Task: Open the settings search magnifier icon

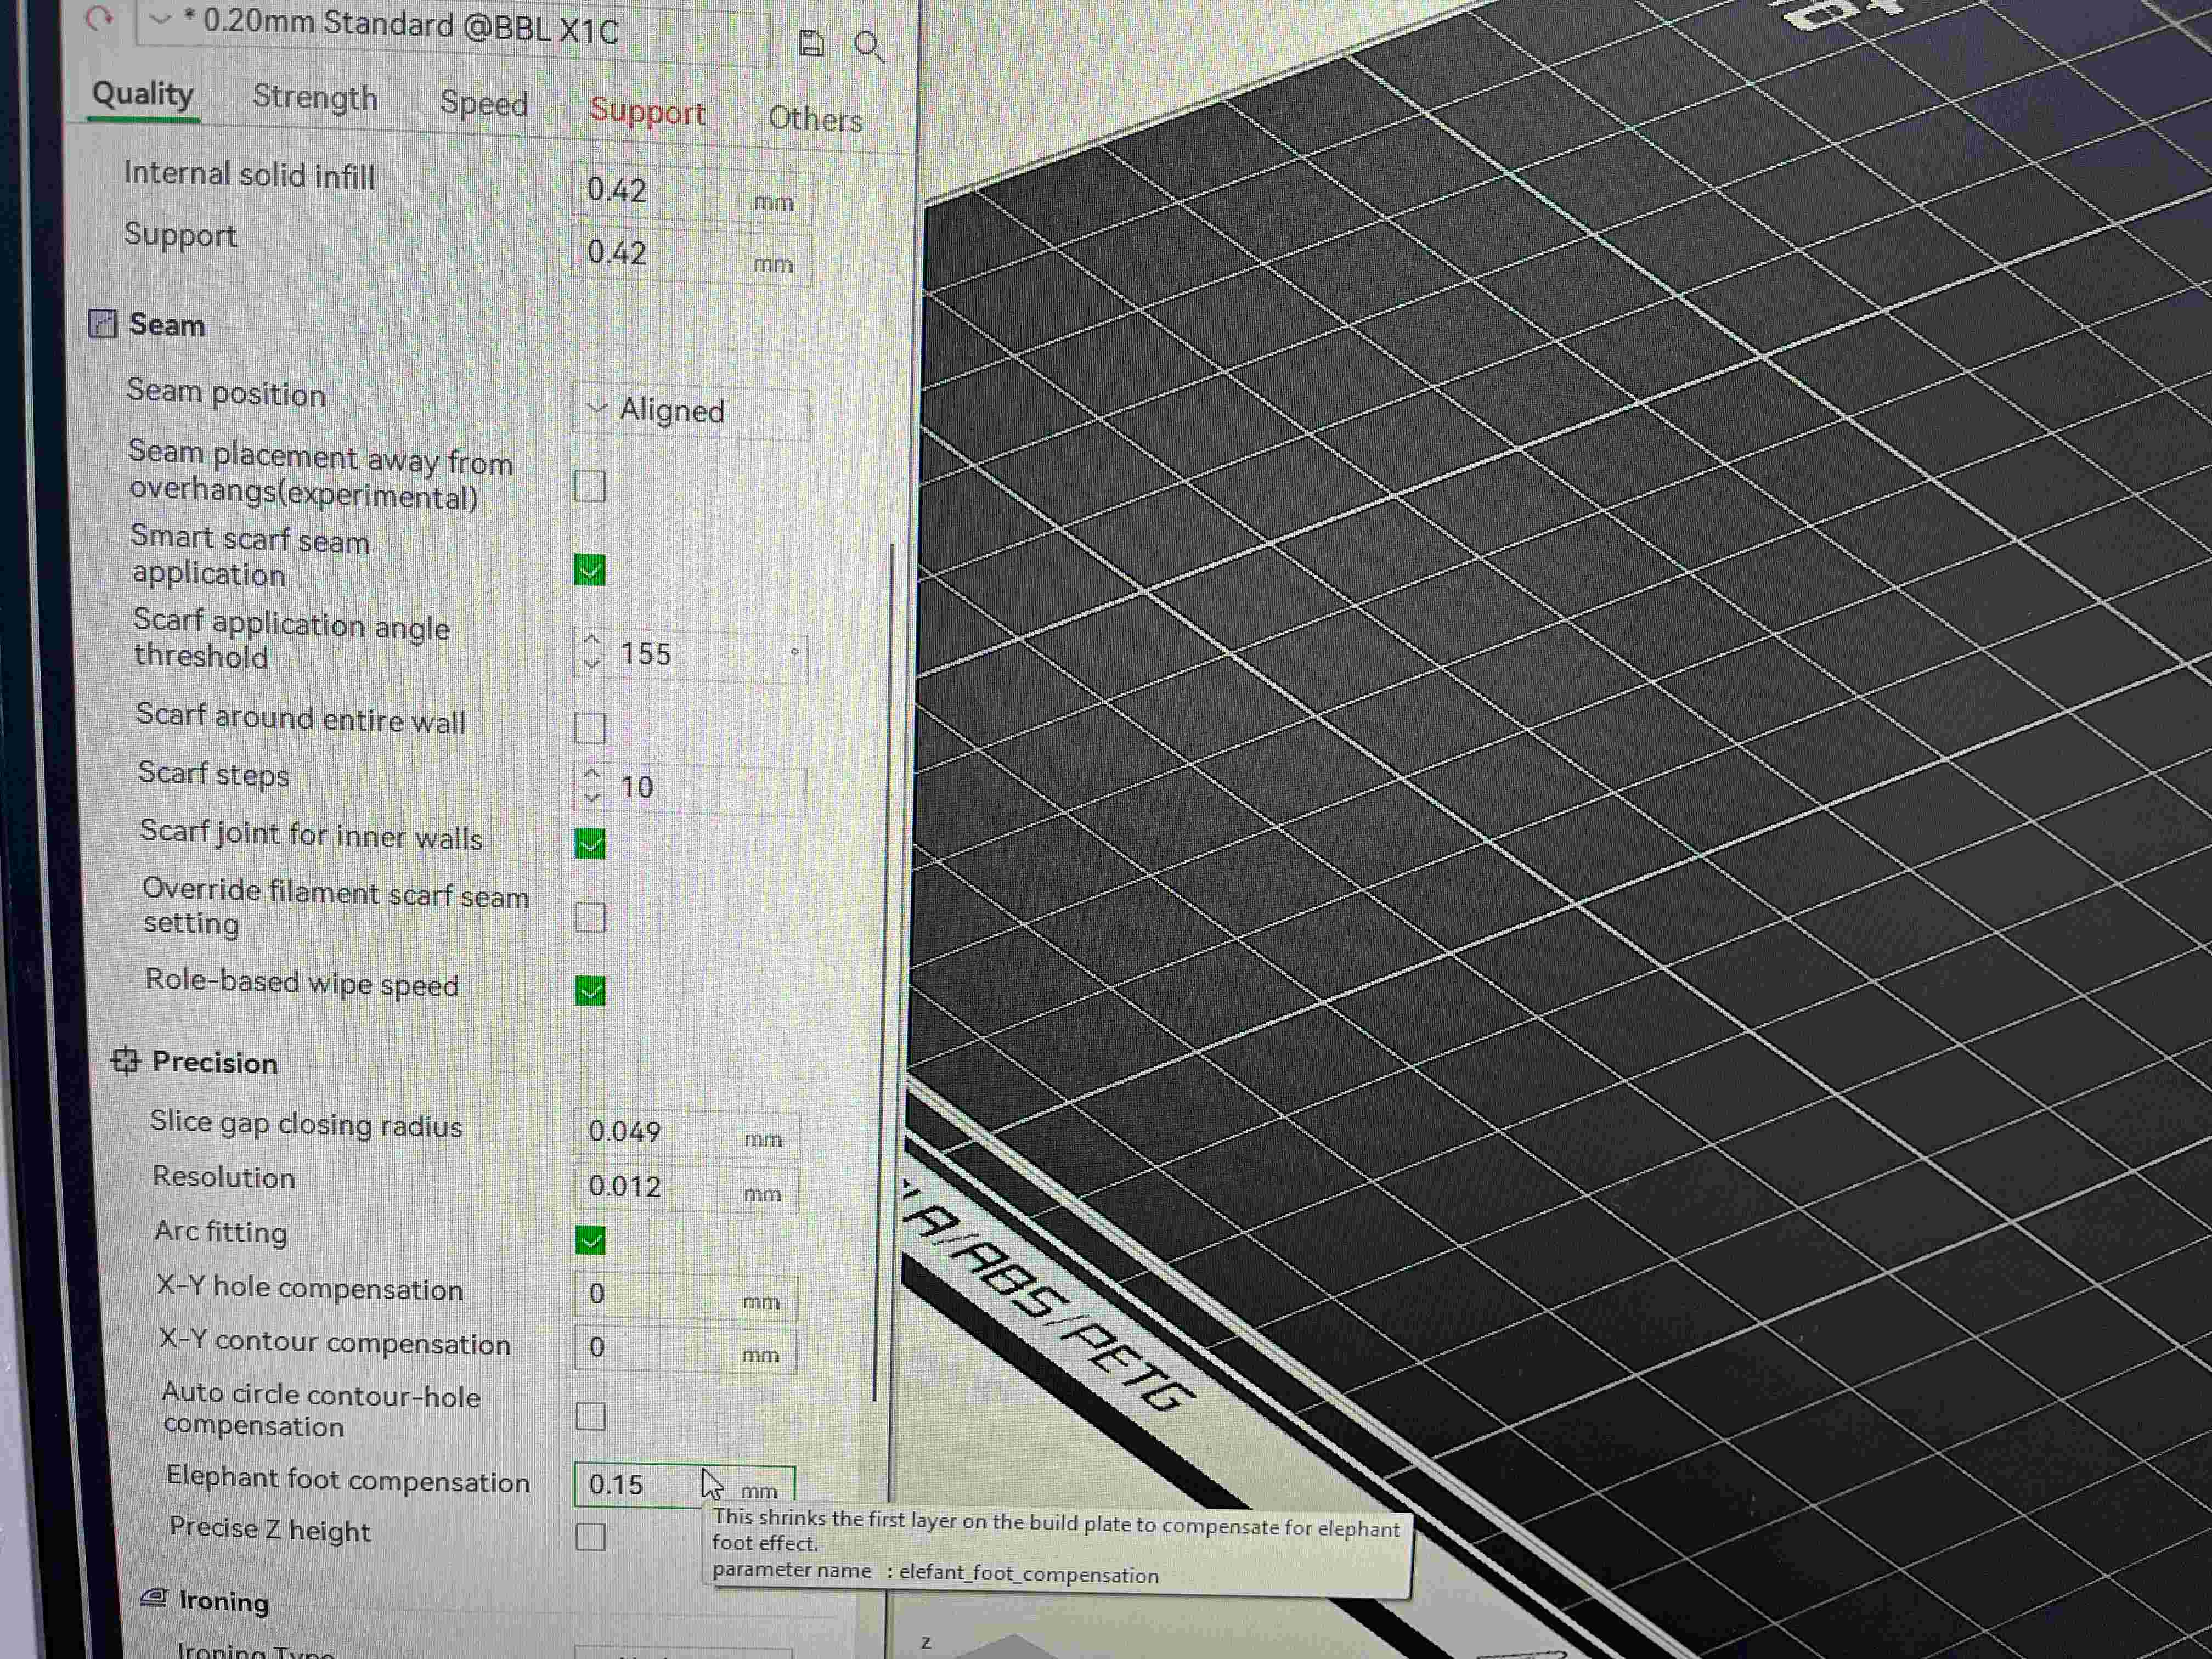Action: [x=868, y=45]
